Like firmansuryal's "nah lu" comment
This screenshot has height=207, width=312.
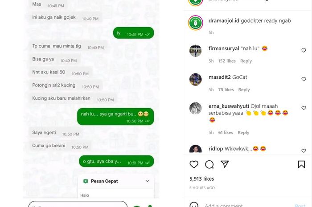coord(304,50)
